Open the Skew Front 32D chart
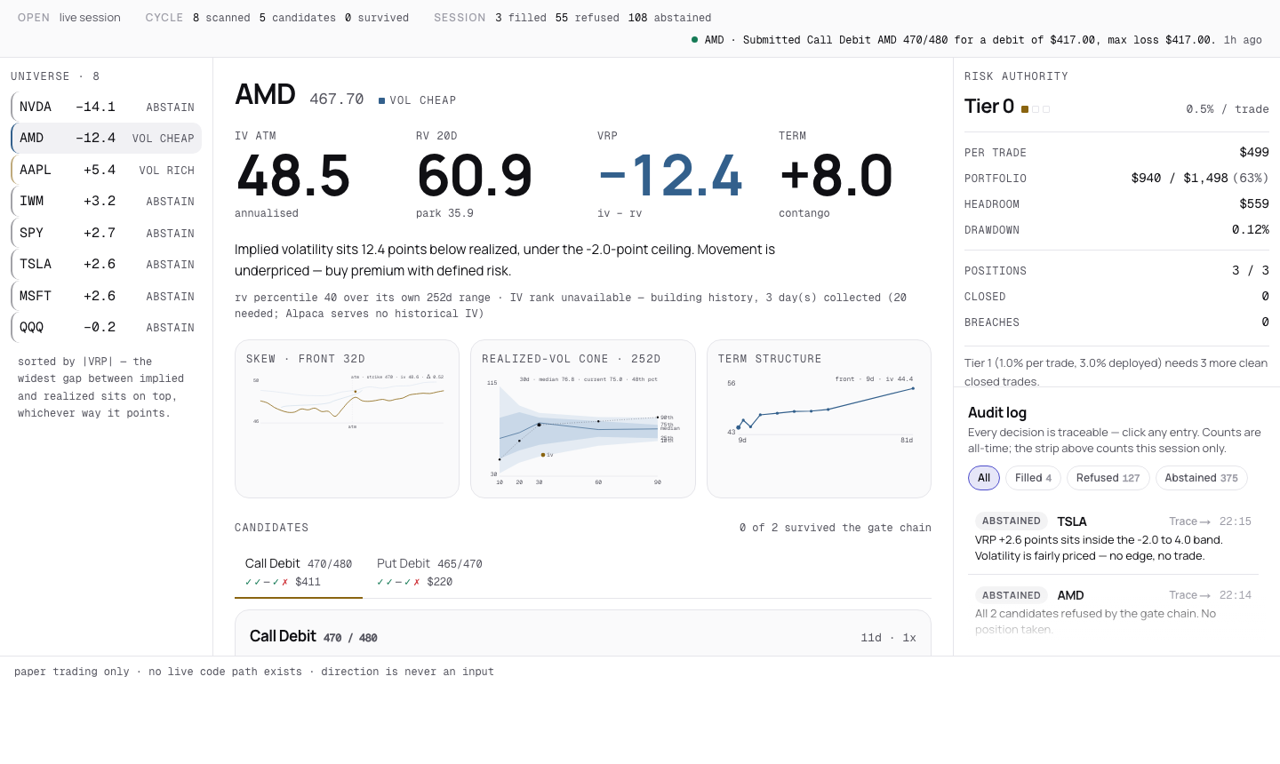1280x764 pixels. pyautogui.click(x=347, y=418)
